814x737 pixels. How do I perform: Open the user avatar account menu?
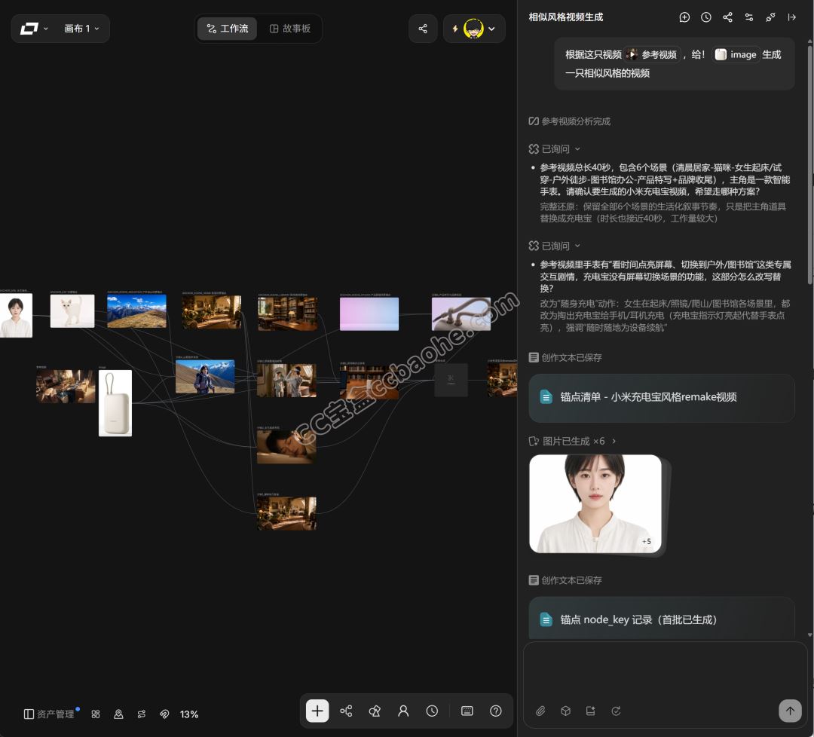click(x=479, y=29)
